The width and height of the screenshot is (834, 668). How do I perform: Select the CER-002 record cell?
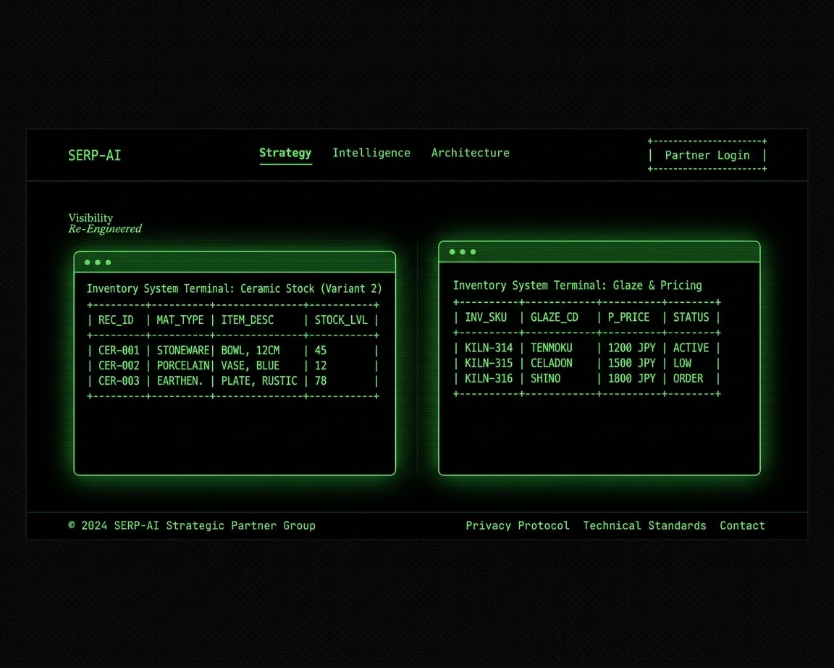[x=119, y=366]
